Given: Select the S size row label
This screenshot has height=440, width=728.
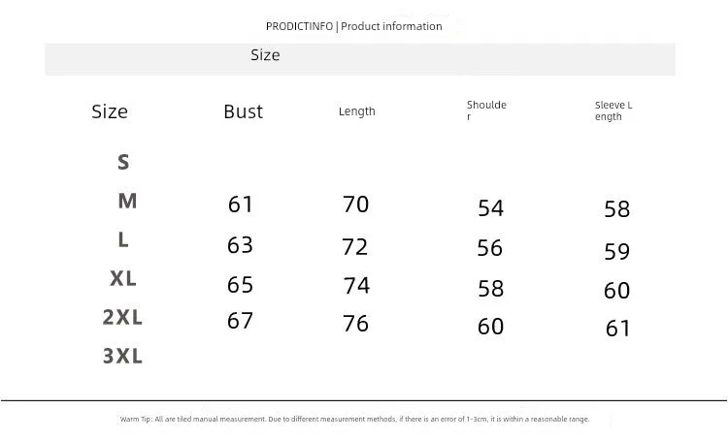Looking at the screenshot, I should (x=123, y=162).
